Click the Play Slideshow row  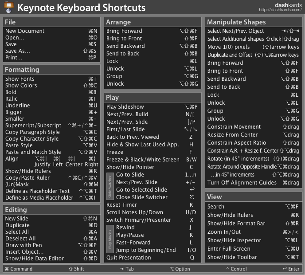pos(152,107)
